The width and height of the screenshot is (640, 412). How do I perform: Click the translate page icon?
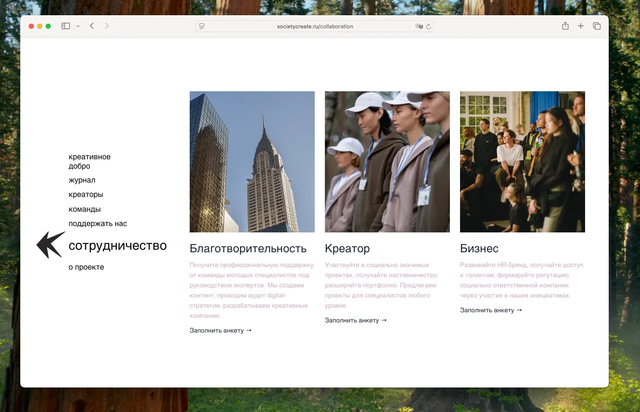coord(419,26)
